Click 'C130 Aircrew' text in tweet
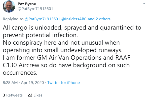The height and width of the screenshot is (99, 149). 21,65
